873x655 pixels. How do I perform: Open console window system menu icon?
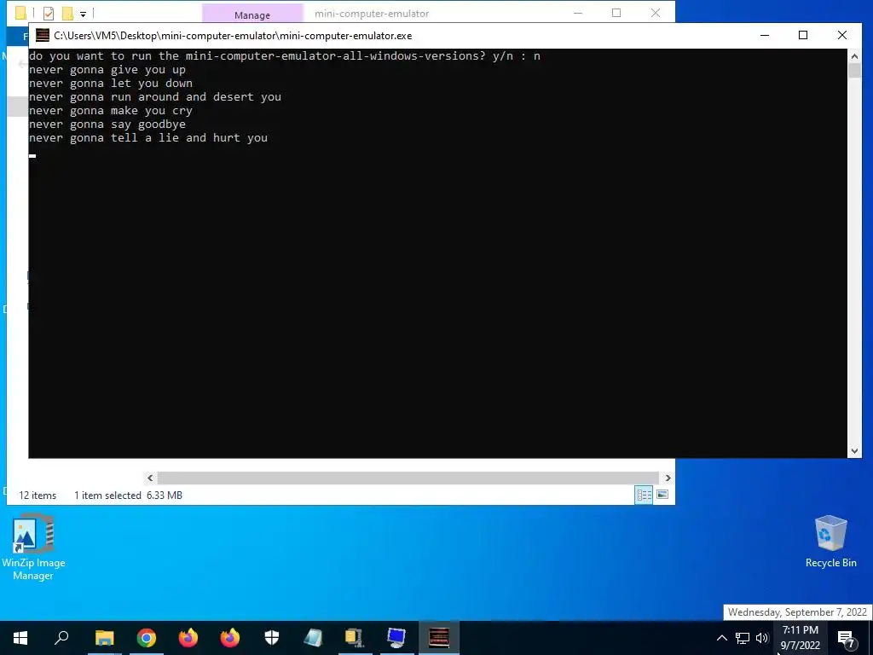coord(43,36)
